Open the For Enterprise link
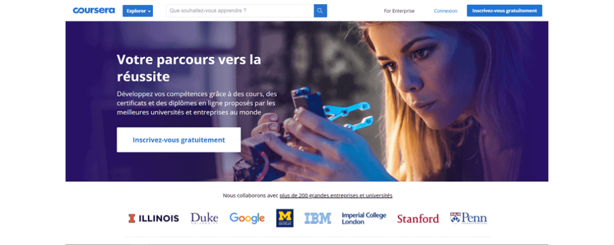The image size is (614, 245). [399, 11]
